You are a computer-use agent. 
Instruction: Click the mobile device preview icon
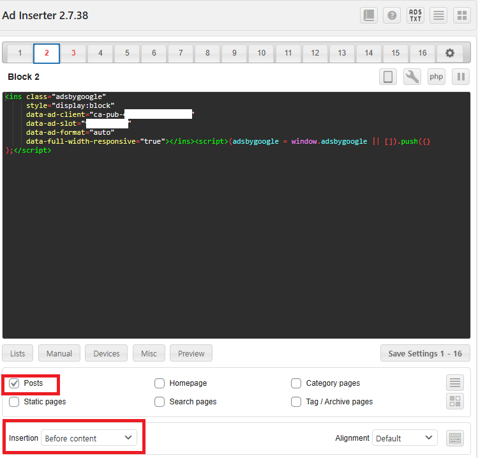388,77
